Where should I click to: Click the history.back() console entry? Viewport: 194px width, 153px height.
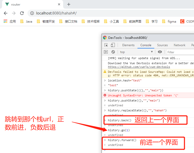[x=119, y=120]
